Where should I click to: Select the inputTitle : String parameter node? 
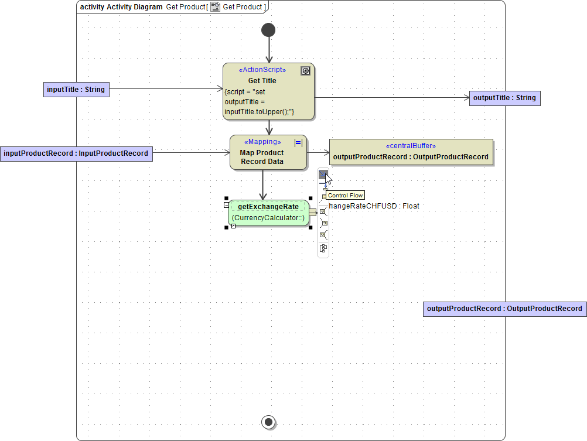76,89
